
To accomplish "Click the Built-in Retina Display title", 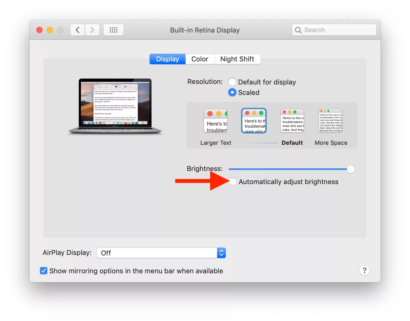I will click(205, 30).
